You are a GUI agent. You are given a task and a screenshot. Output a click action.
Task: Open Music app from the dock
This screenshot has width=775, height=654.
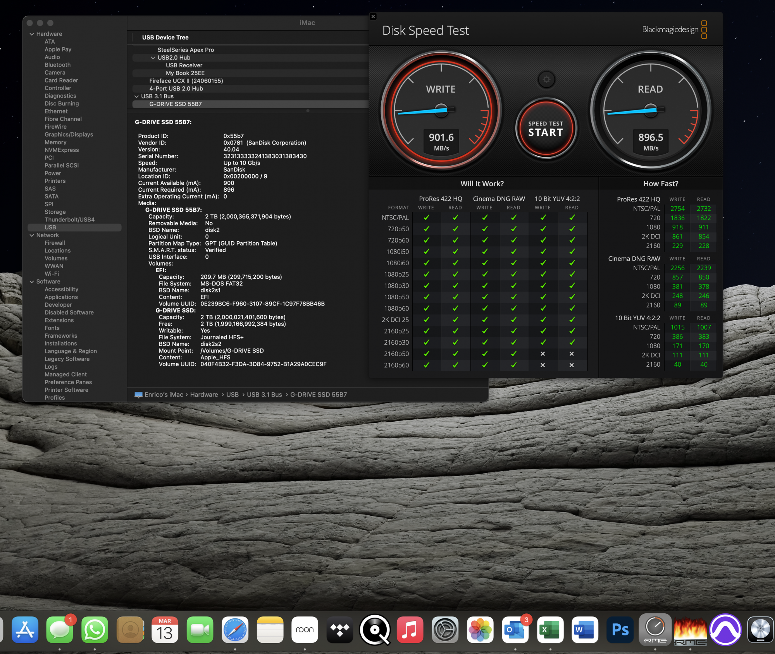[x=410, y=630]
